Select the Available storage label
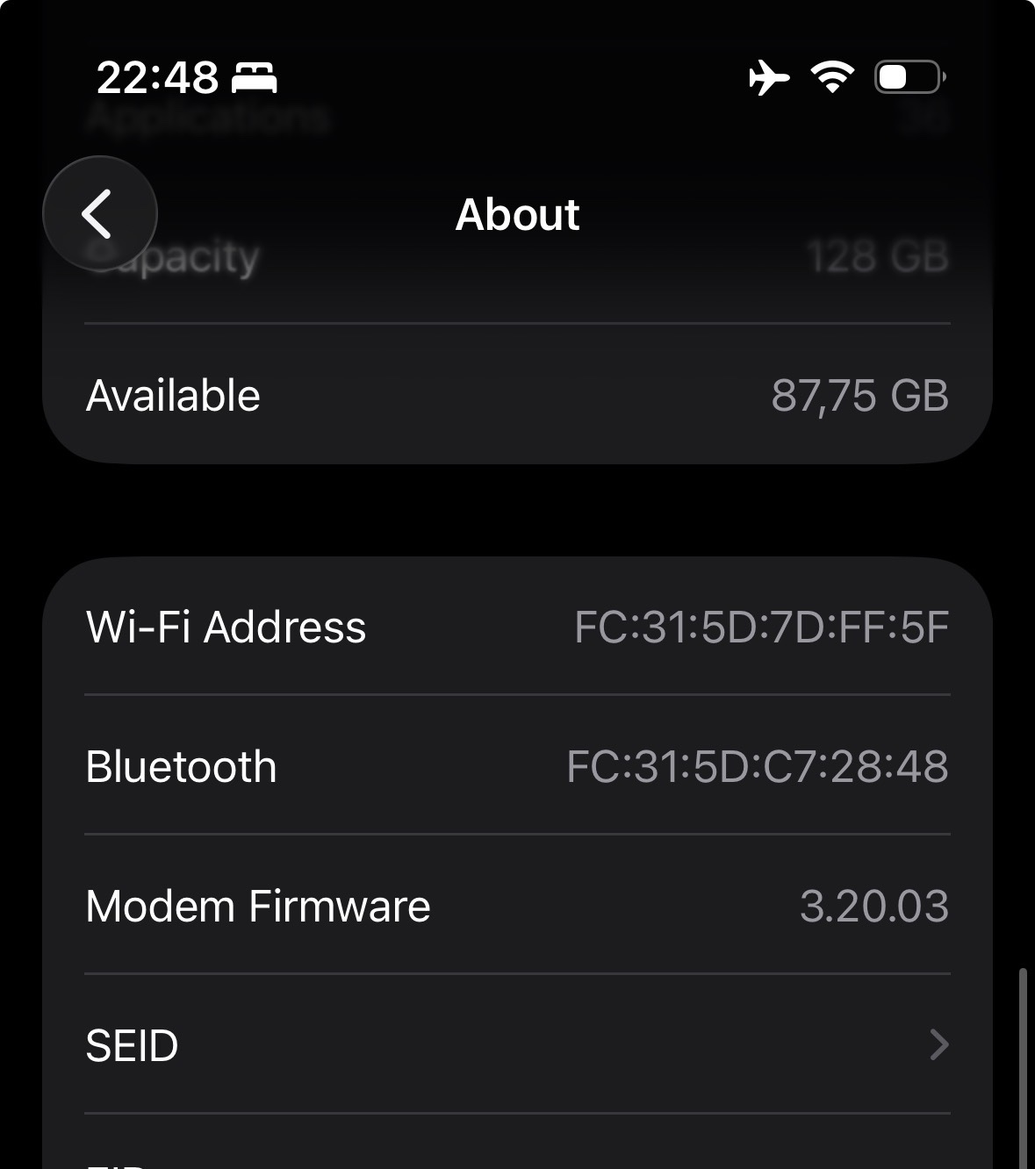The image size is (1035, 1169). [x=173, y=395]
